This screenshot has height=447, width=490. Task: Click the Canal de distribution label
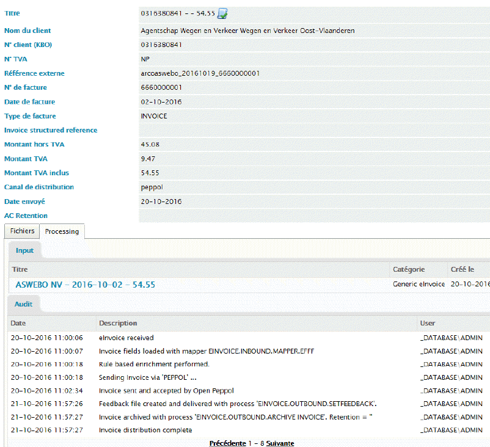point(39,187)
